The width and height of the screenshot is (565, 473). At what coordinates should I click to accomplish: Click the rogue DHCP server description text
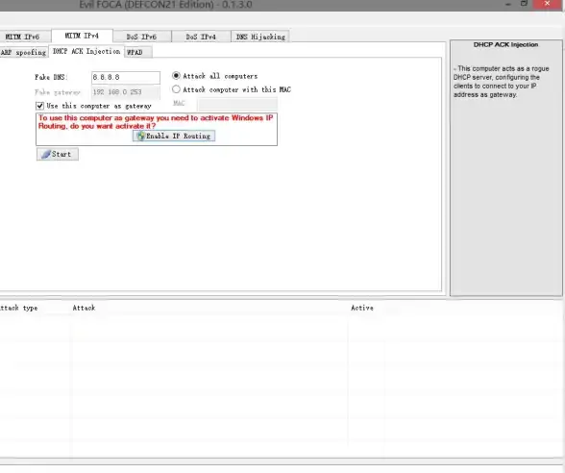coord(502,82)
